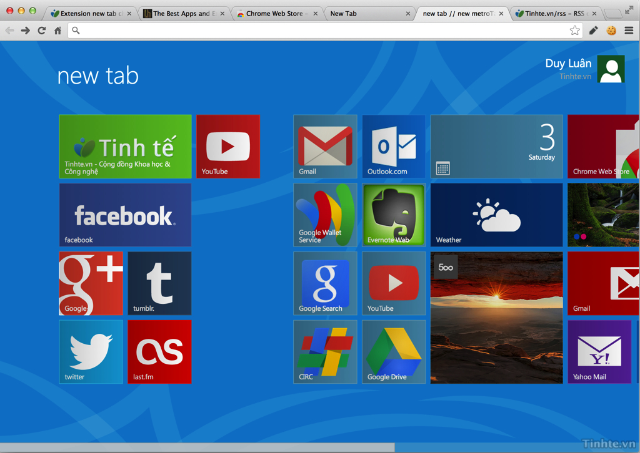Image resolution: width=640 pixels, height=453 pixels.
Task: Open the Google Search tile
Action: point(325,283)
